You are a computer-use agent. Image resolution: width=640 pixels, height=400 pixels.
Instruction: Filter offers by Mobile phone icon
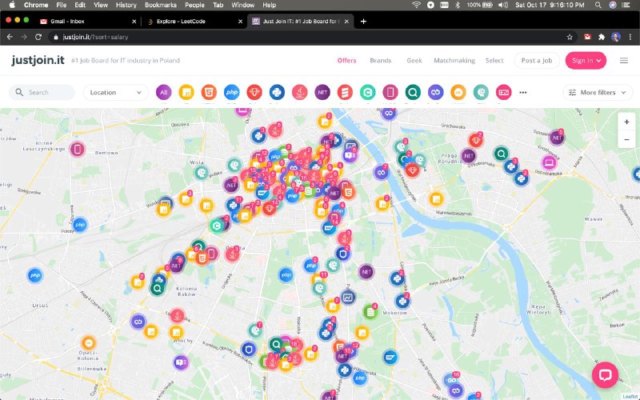(x=390, y=92)
